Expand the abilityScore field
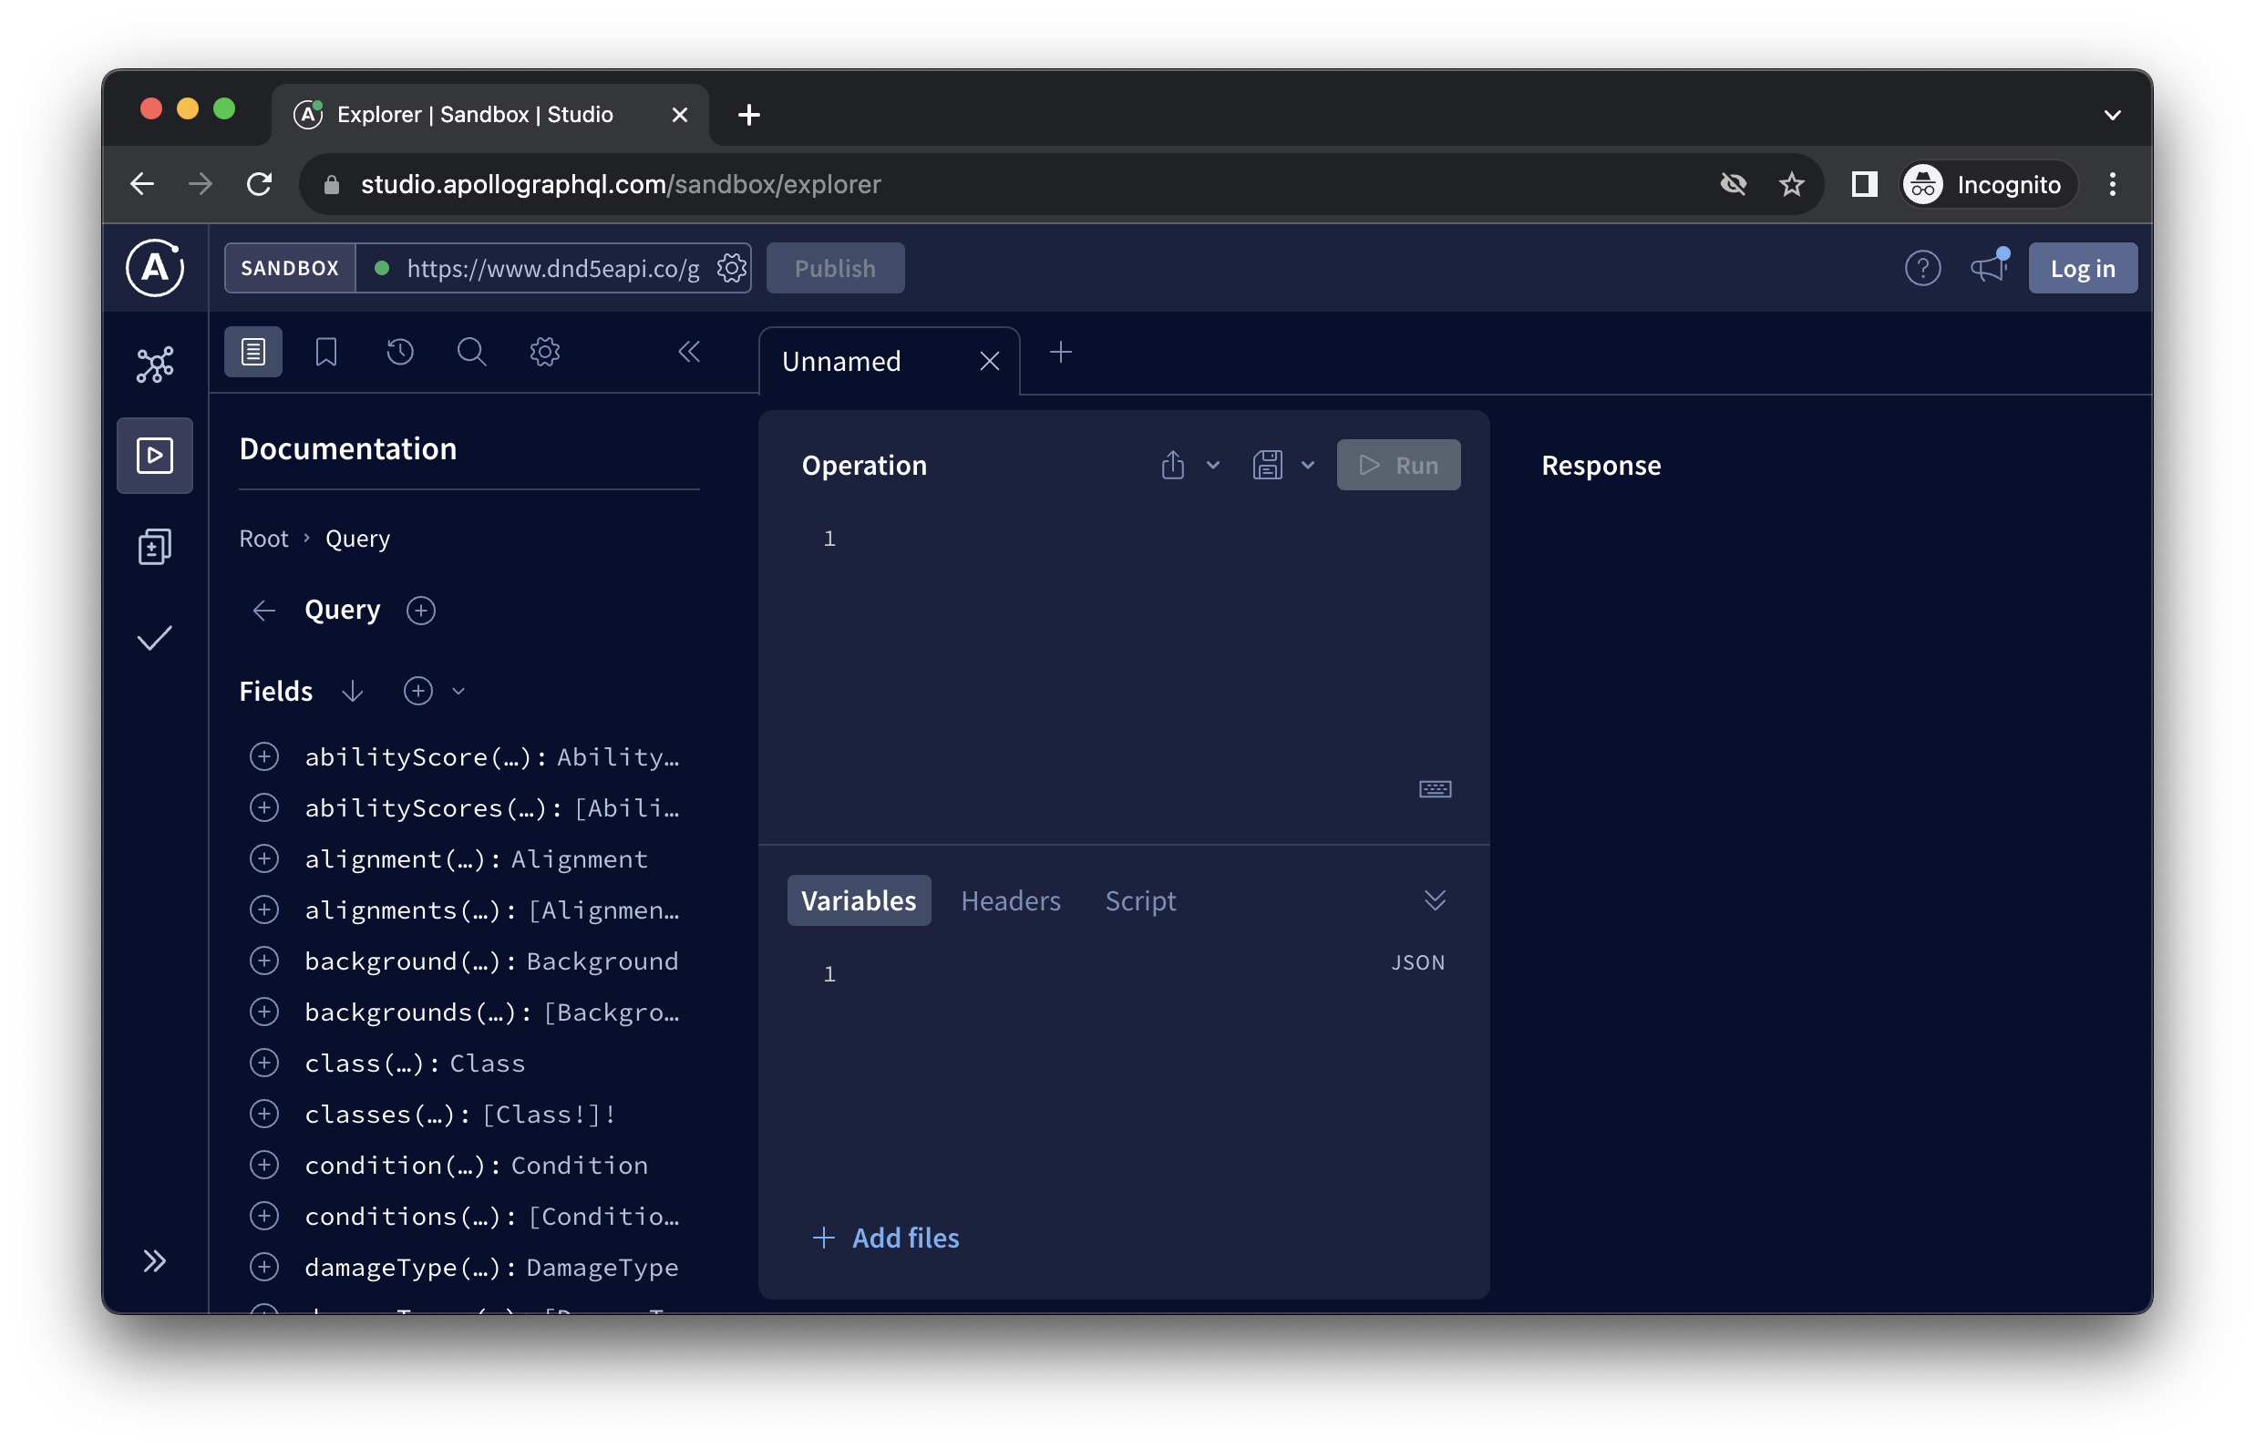 tap(264, 755)
